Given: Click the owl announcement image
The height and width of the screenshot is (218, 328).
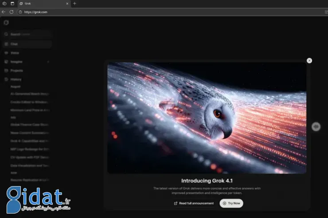Looking at the screenshot, I should [207, 117].
